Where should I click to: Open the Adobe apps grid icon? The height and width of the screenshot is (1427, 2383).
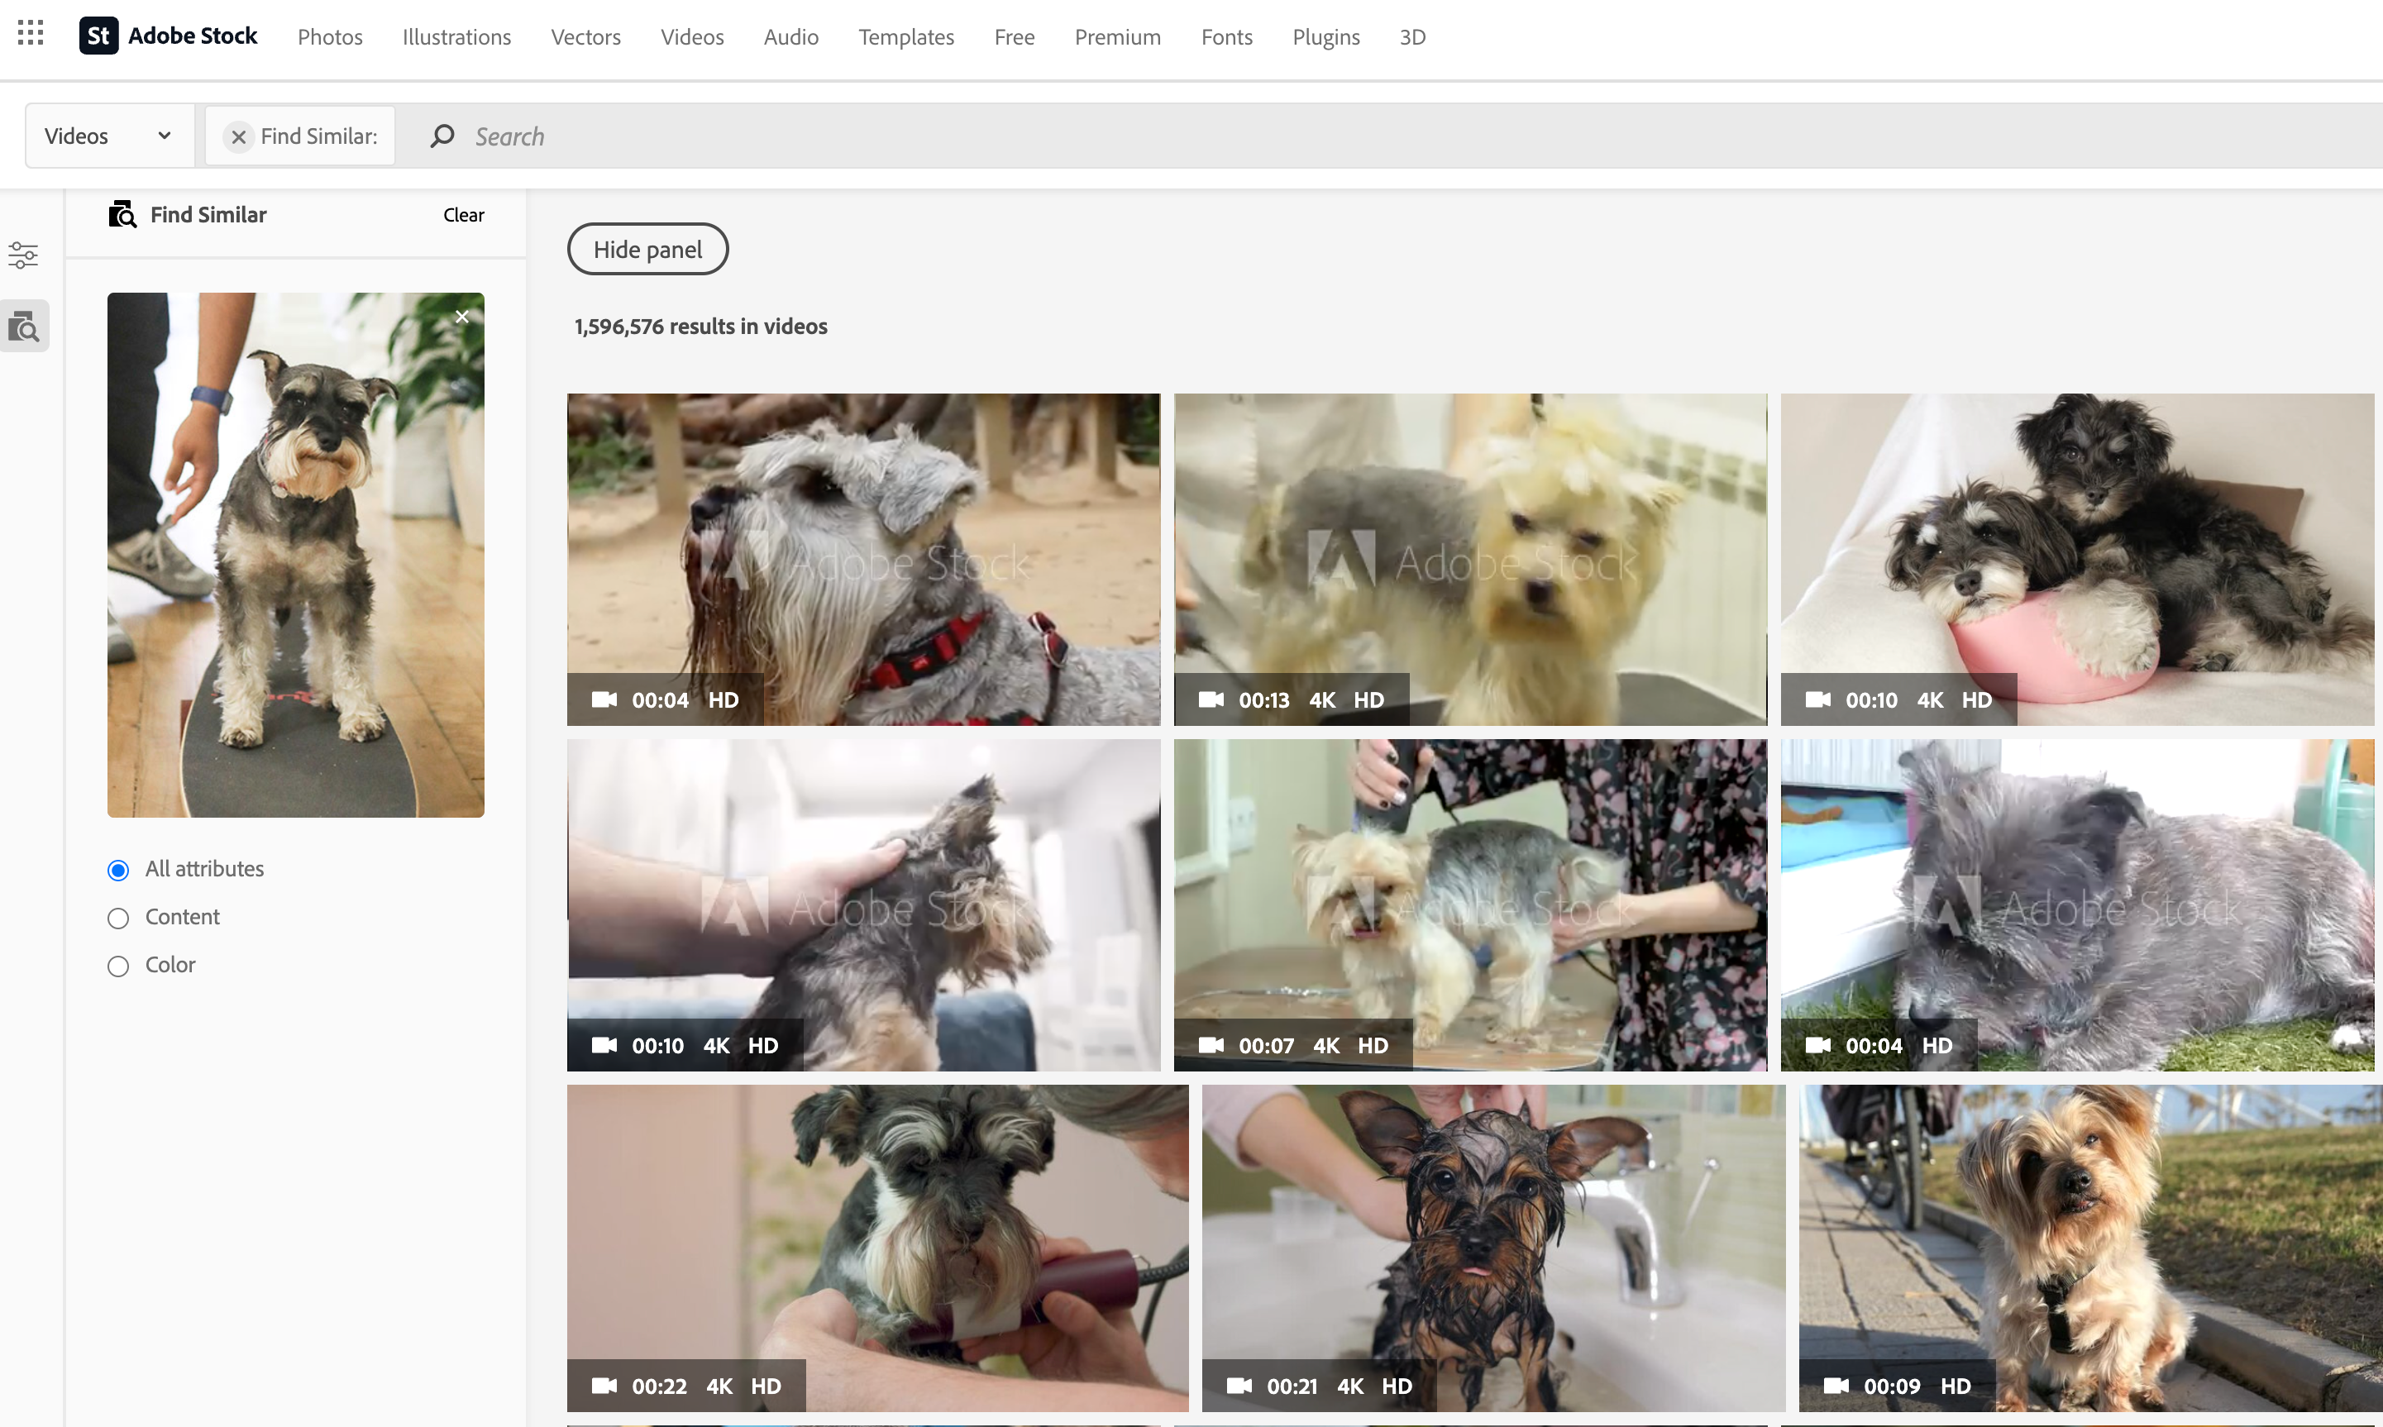31,35
